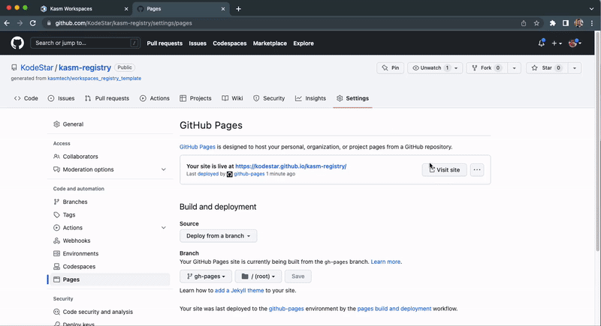The height and width of the screenshot is (326, 601).
Task: Star the repository
Action: tap(547, 67)
